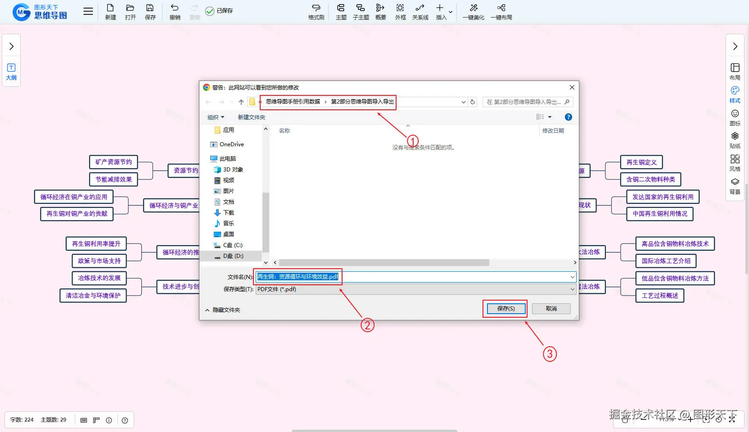Click the 第2部分思维导图导入导出 breadcrumb
The height and width of the screenshot is (432, 749).
pyautogui.click(x=362, y=102)
